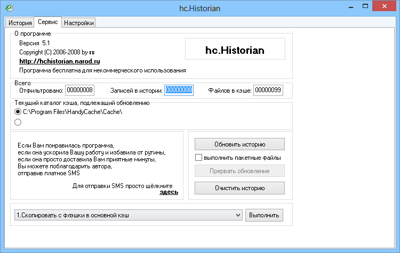The image size is (400, 253).
Task: Select the Сервис tab
Action: click(47, 22)
